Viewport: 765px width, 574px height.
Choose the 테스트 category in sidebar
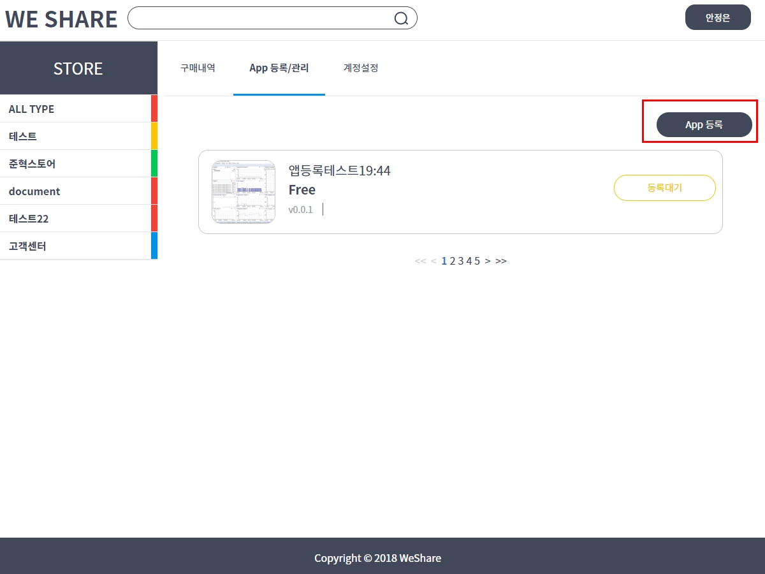[x=76, y=136]
